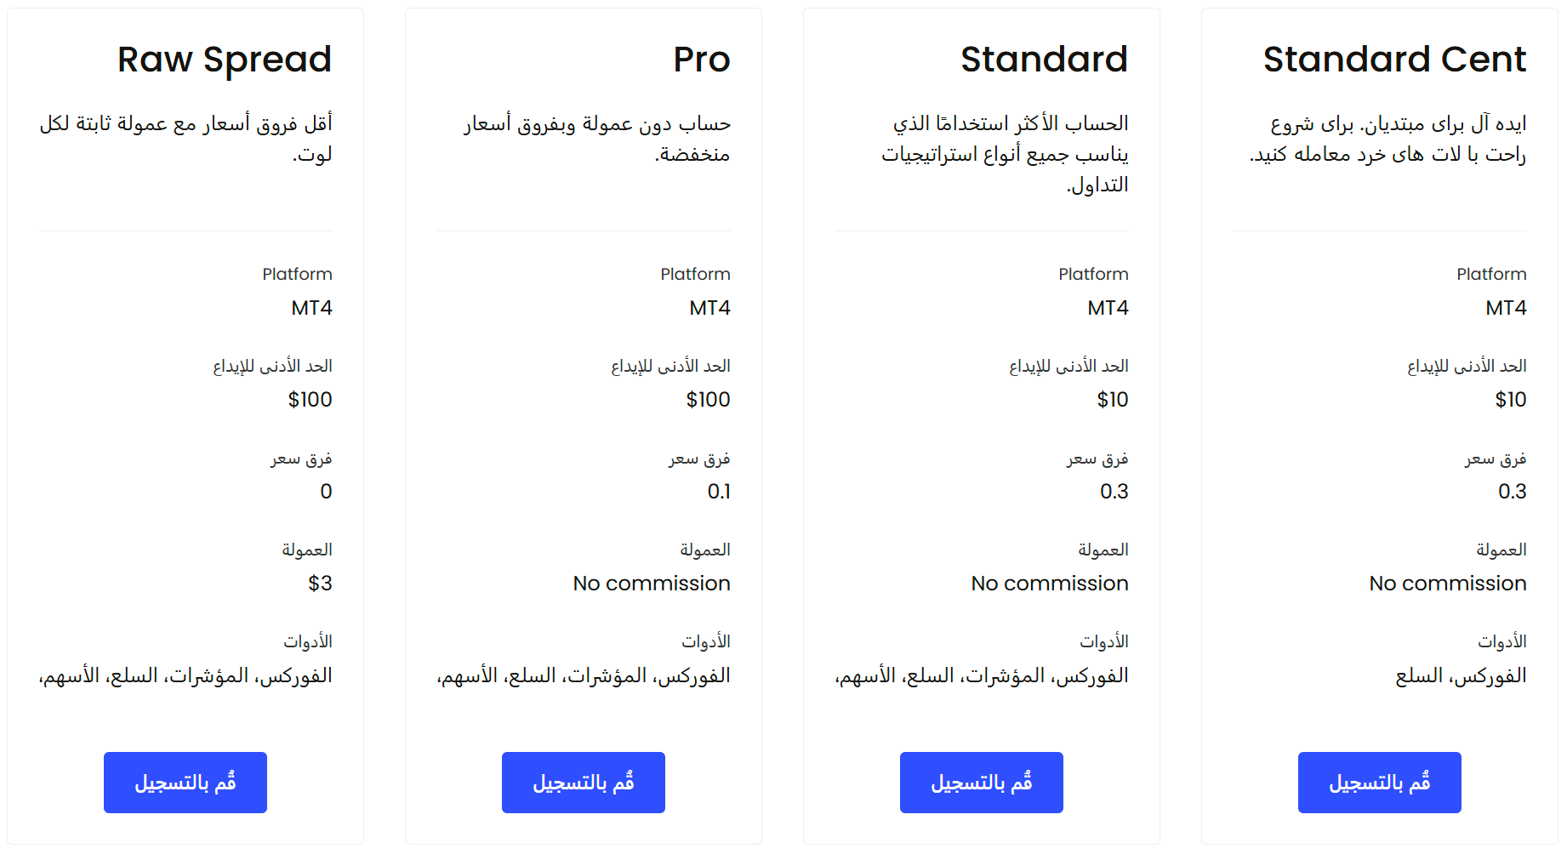
Task: Click the 0.3 spread value in Standard Cent
Action: tap(1513, 492)
